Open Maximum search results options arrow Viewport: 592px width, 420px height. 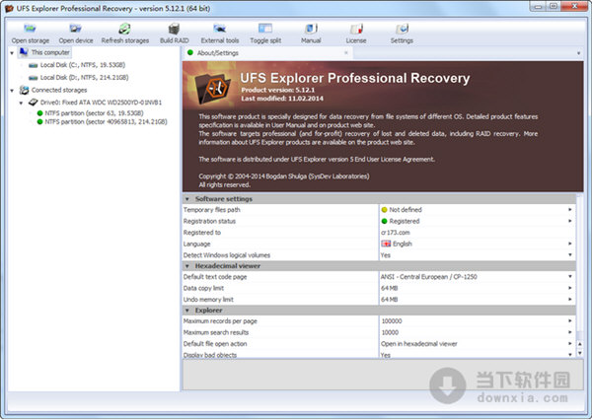click(570, 332)
